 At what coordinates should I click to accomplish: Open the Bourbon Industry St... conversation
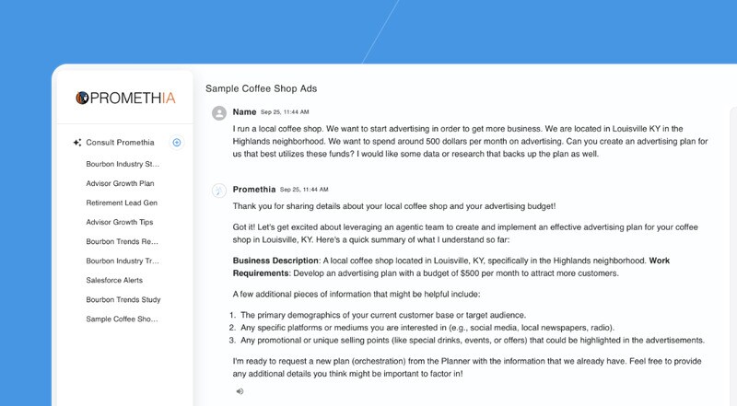click(x=123, y=164)
